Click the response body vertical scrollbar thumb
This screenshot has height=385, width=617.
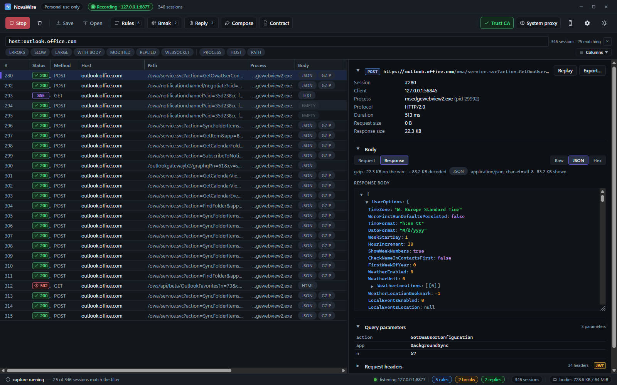coord(602,198)
